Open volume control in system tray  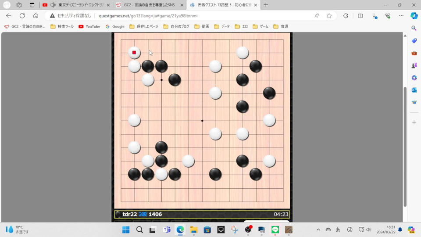369,230
